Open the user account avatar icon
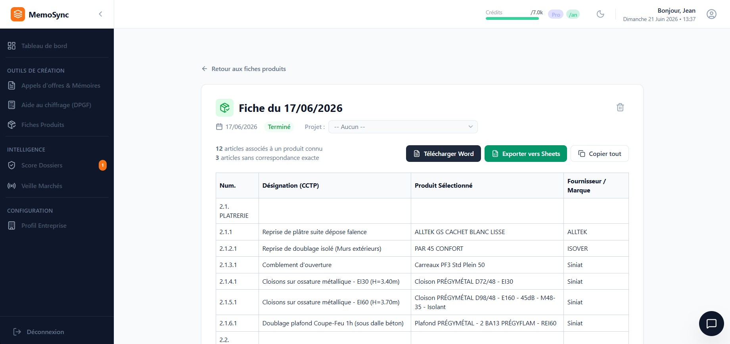 point(711,14)
